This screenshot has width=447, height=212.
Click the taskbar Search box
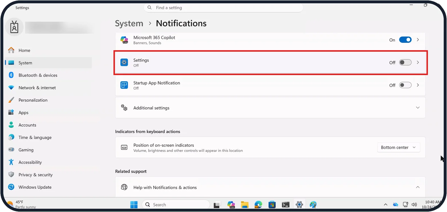click(176, 205)
